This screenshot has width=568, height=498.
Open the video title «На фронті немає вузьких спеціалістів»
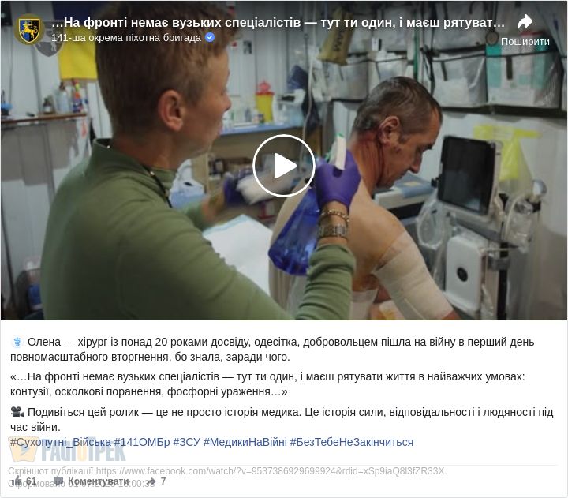[x=278, y=22]
